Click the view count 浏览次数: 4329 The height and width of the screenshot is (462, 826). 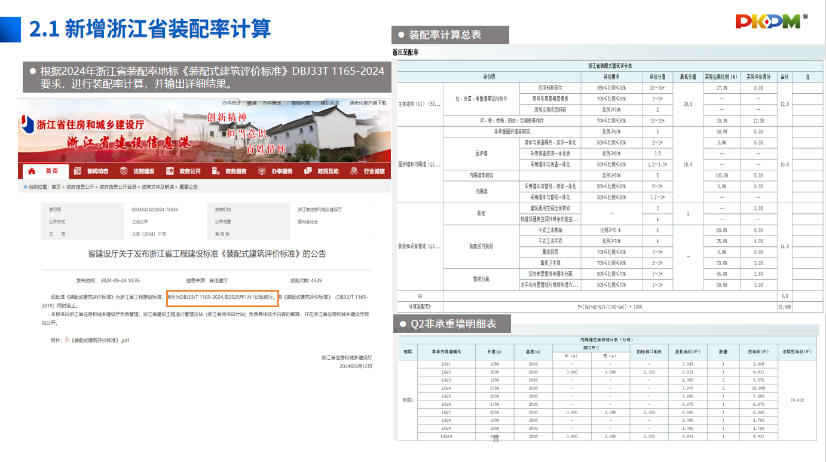click(x=306, y=280)
